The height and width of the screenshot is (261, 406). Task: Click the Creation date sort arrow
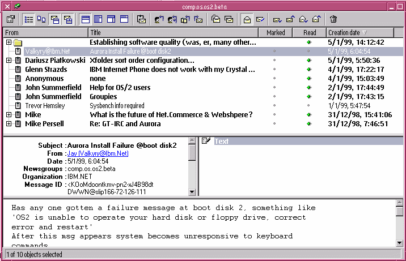point(365,33)
